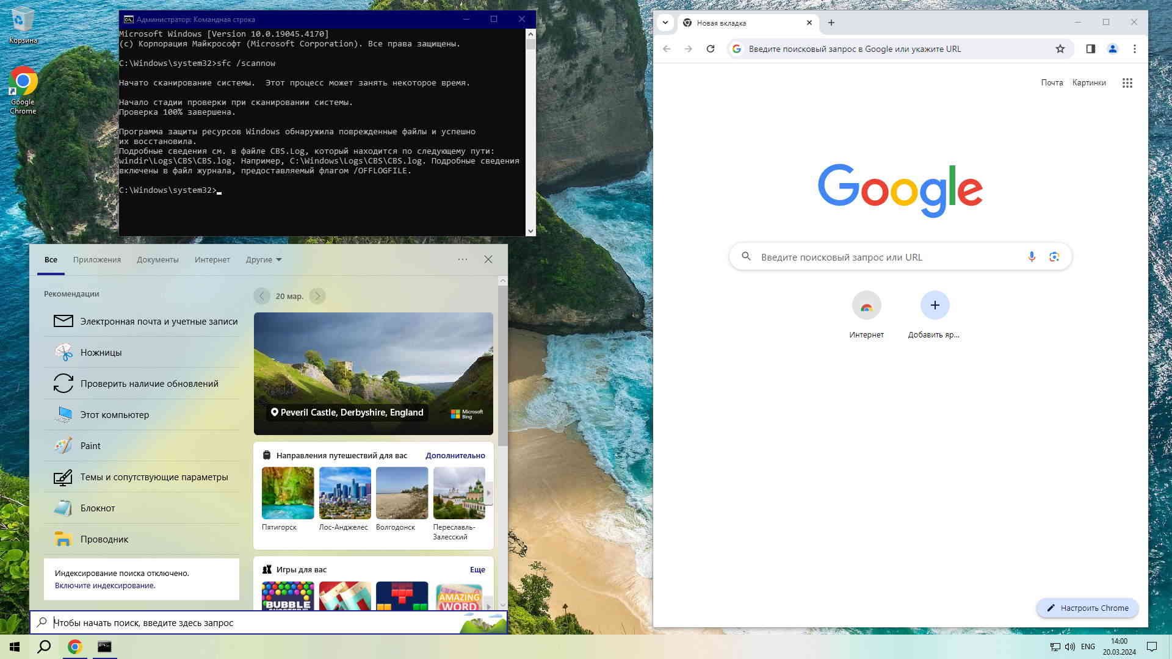This screenshot has width=1172, height=659.
Task: Click the voice search microphone icon
Action: point(1032,257)
